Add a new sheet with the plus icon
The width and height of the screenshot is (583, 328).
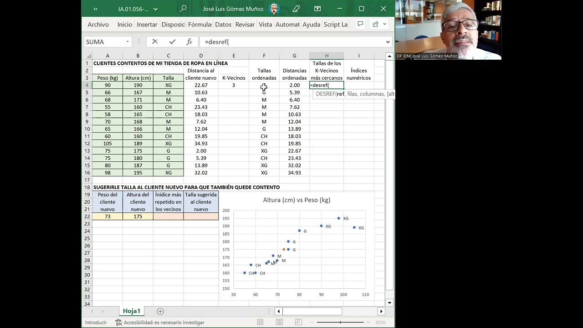(x=160, y=311)
